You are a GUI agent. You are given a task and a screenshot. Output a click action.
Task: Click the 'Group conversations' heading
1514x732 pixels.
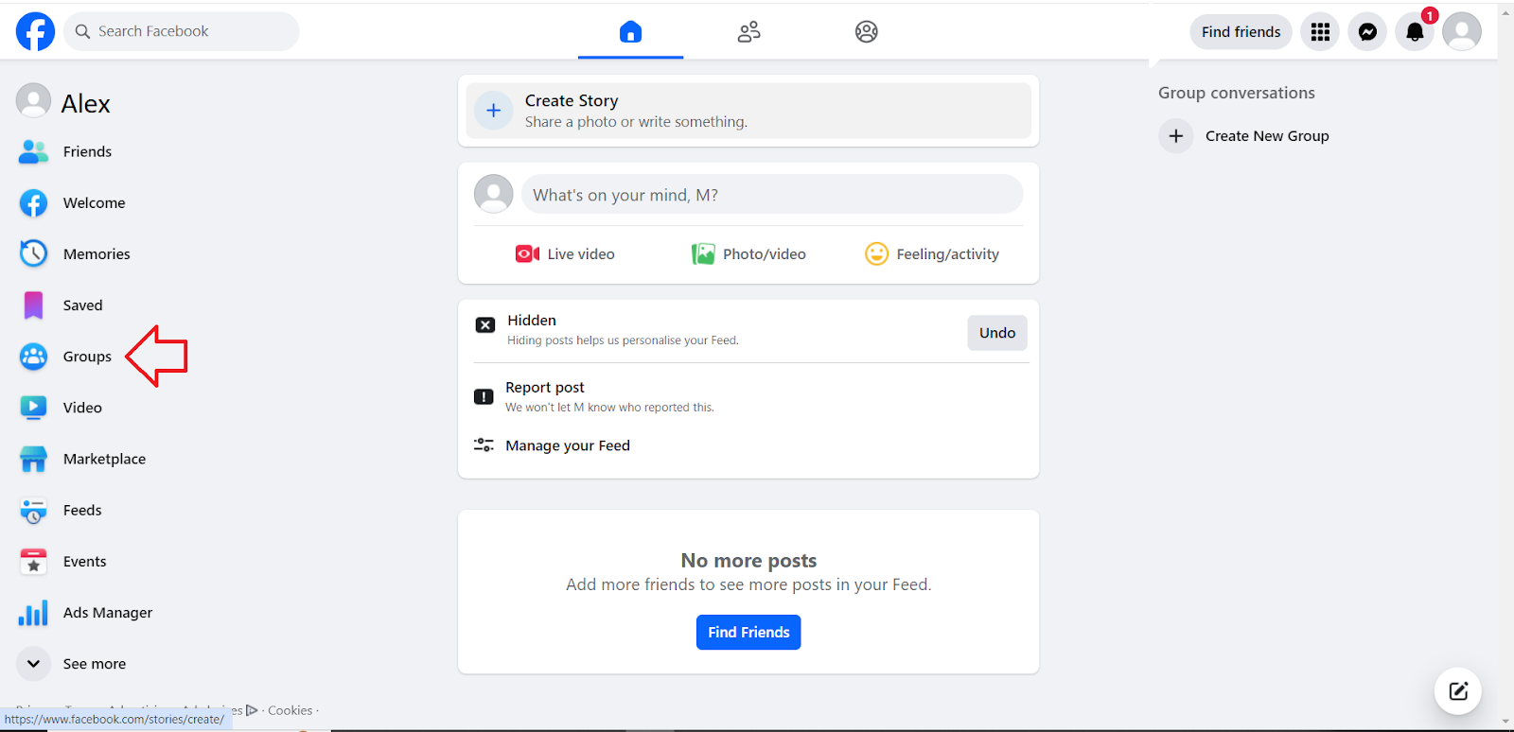1237,93
